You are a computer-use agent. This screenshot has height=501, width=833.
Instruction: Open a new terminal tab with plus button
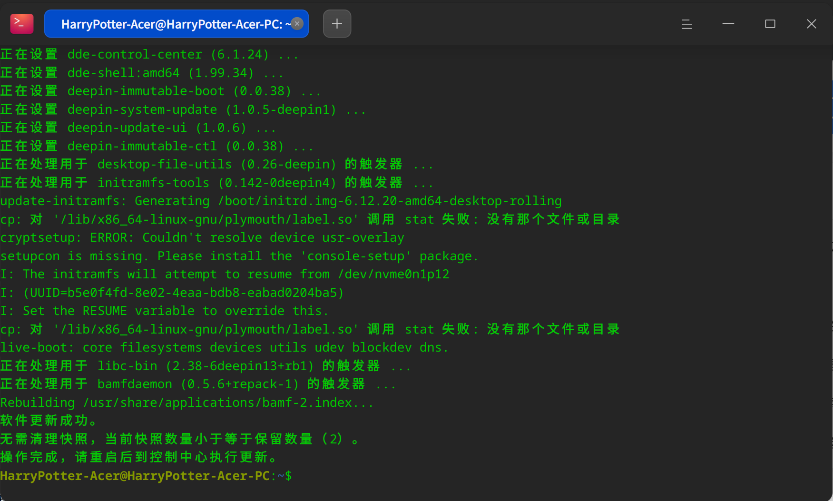tap(337, 24)
